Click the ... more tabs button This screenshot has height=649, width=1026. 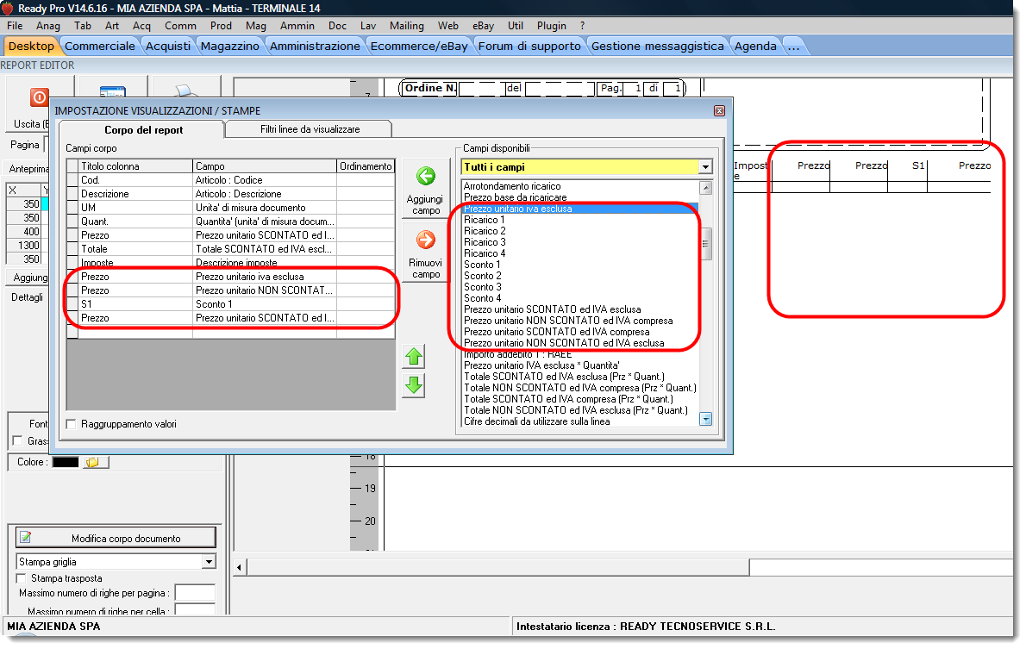pyautogui.click(x=794, y=46)
